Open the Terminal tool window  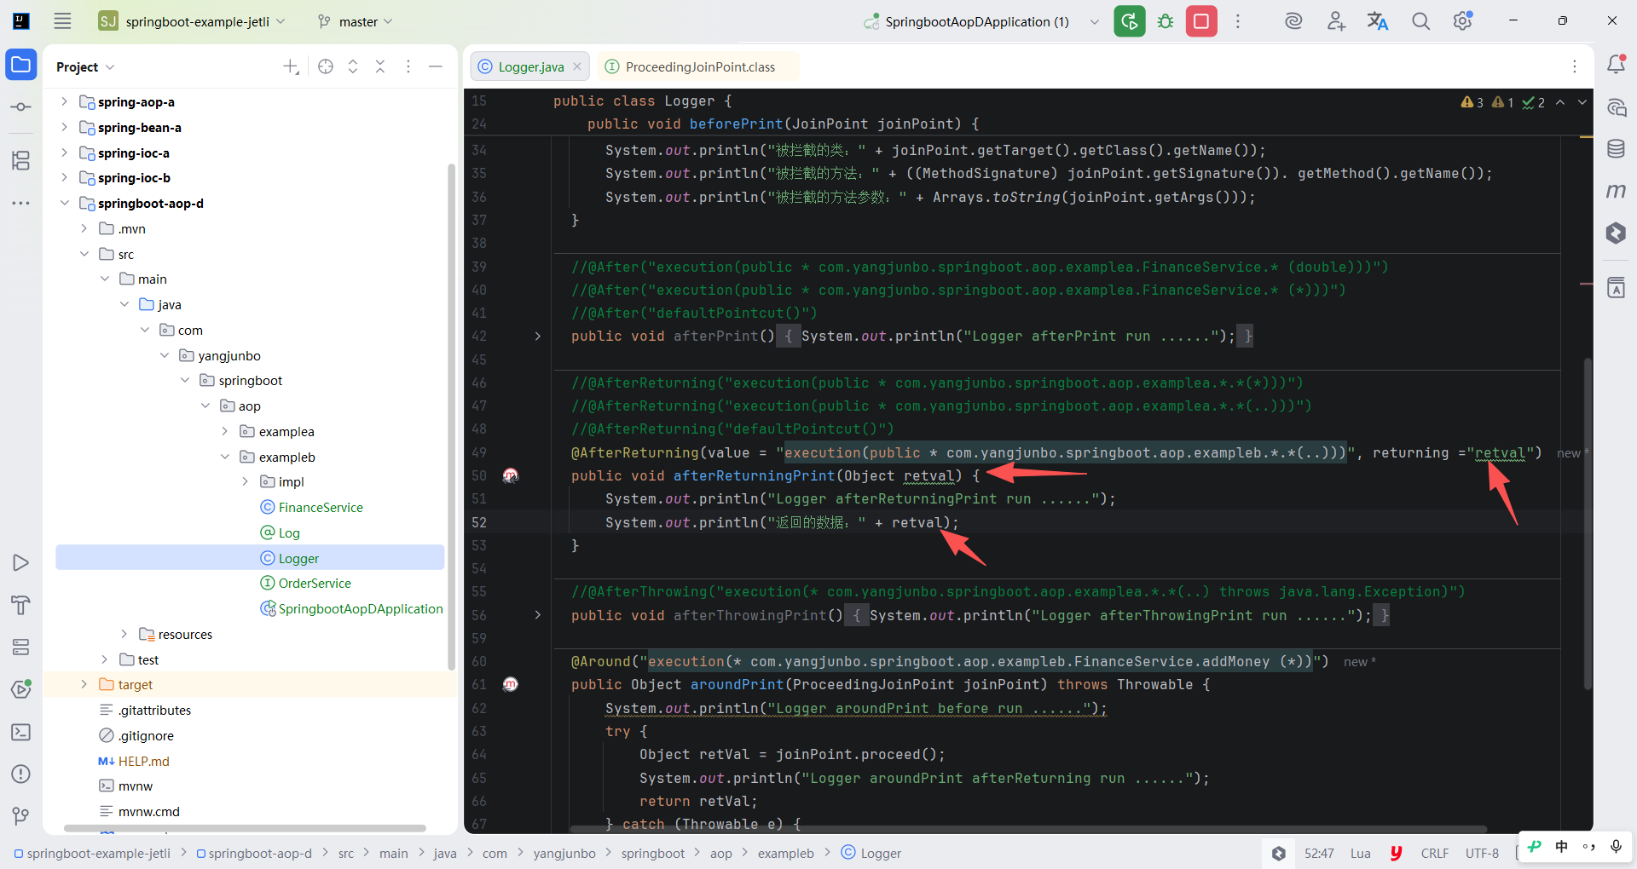click(21, 732)
